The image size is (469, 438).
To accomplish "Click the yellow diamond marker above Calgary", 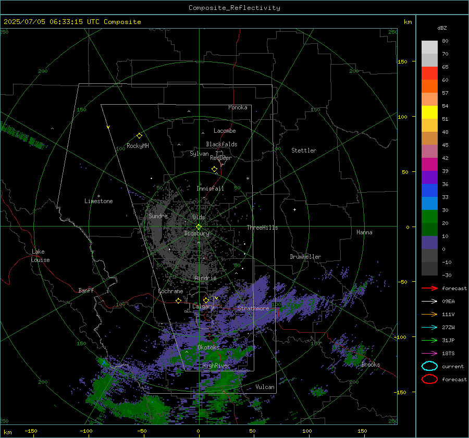I will (206, 300).
